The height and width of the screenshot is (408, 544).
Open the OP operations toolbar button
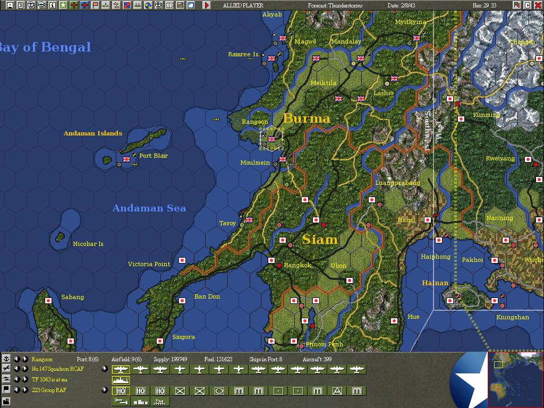pos(169,5)
